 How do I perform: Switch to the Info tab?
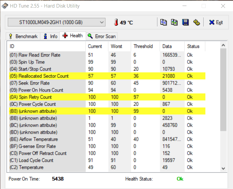pyautogui.click(x=50, y=36)
